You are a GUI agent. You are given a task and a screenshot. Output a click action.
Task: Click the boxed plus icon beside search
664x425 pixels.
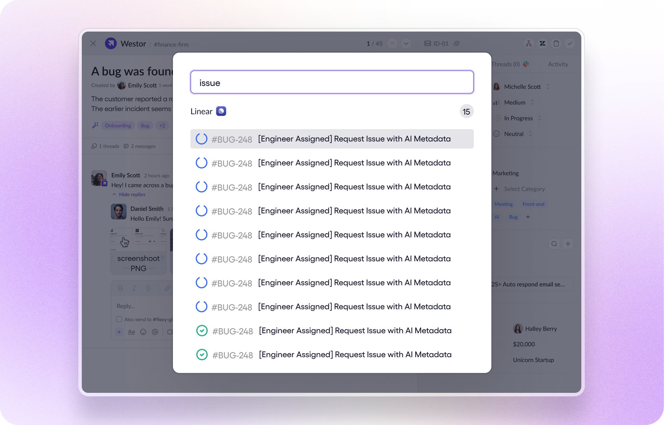click(568, 244)
